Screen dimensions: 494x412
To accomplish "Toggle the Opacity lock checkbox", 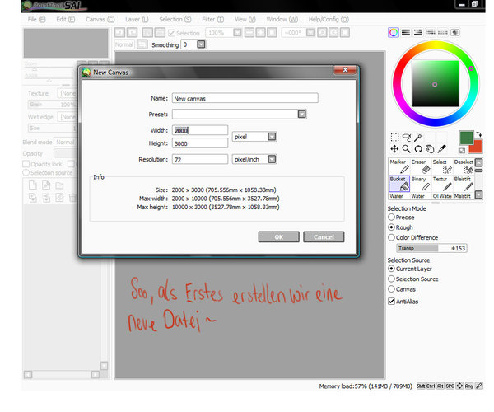I will click(26, 164).
